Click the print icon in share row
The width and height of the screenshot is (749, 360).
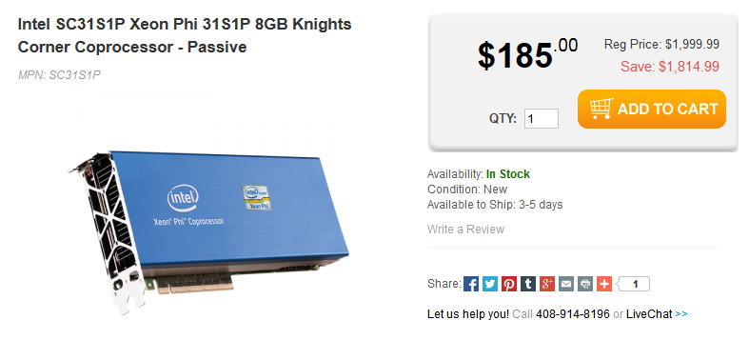(585, 284)
